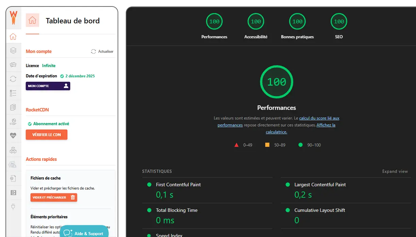Open the plug icon in sidebar
The height and width of the screenshot is (237, 416).
coord(13,206)
